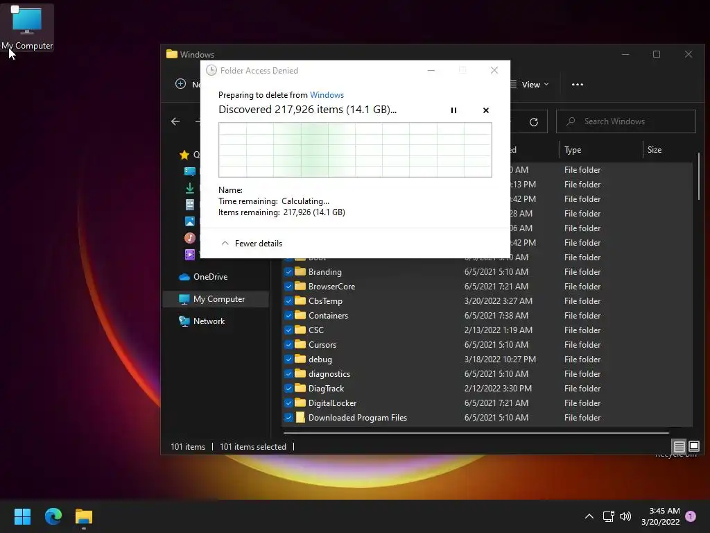Select the CbsTemp folder icon
This screenshot has width=710, height=533.
click(x=300, y=301)
